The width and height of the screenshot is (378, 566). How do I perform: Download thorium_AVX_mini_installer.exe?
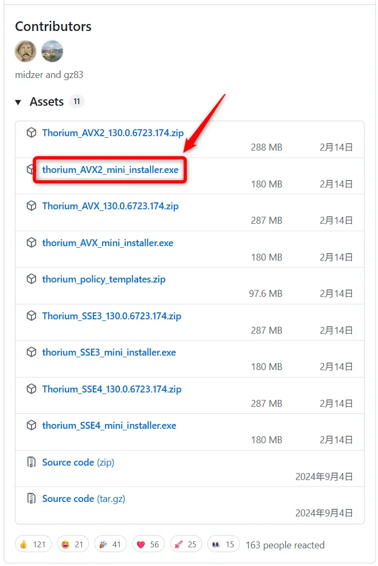pyautogui.click(x=108, y=243)
